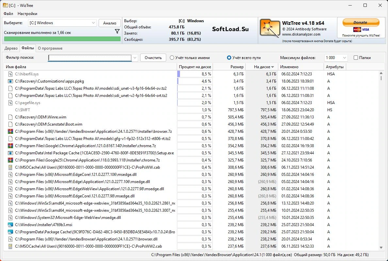Viewport: 388px width, 261px height.
Task: Click icon of EdgeWebView msedge.dll
Action: (x=10, y=189)
